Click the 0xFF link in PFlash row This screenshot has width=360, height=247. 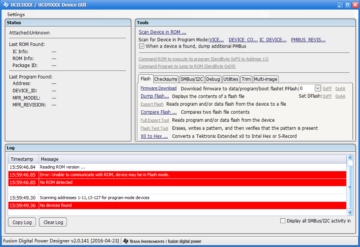[327, 88]
